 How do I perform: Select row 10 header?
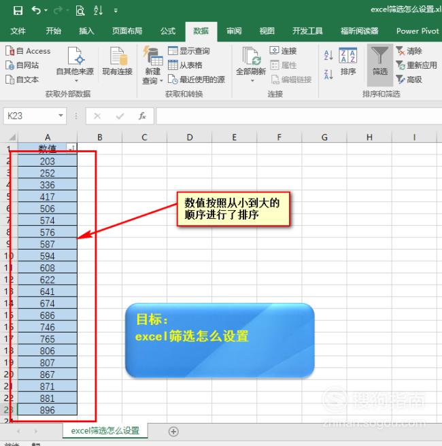[9, 256]
